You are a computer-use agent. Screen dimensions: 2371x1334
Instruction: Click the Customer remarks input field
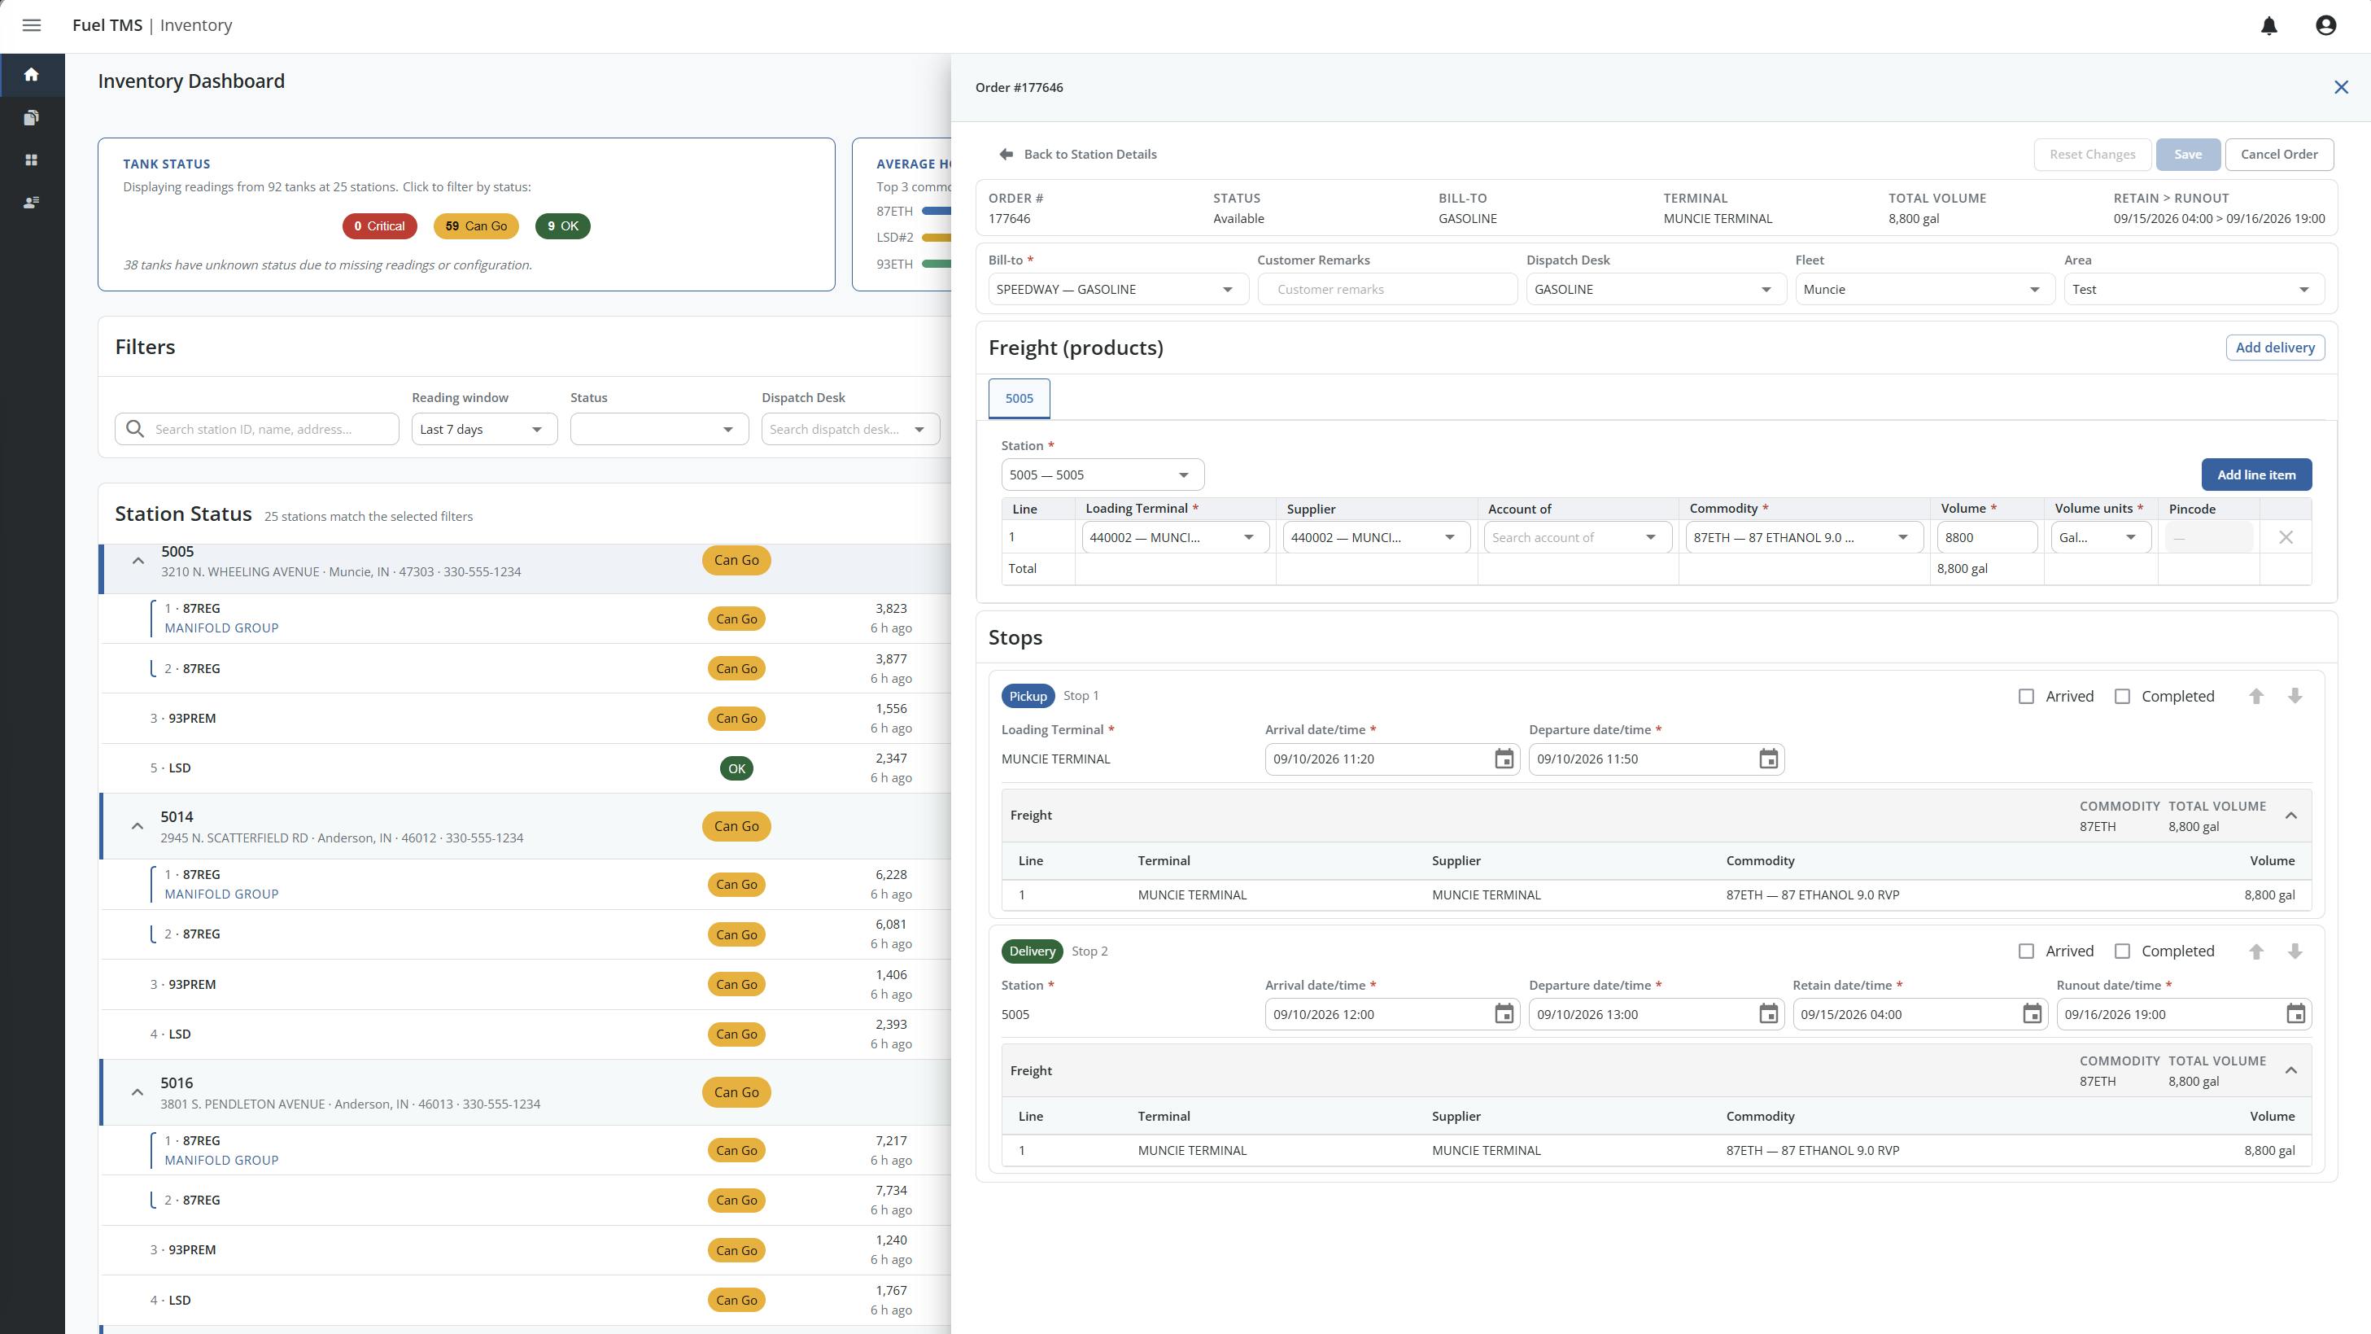(1387, 290)
